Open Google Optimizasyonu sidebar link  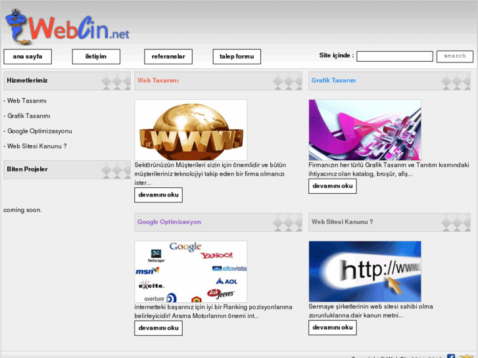click(39, 131)
